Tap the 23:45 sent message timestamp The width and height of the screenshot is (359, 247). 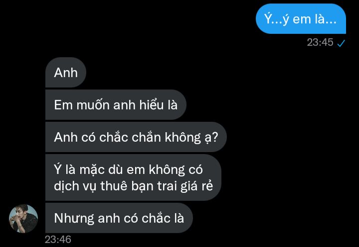coord(320,42)
